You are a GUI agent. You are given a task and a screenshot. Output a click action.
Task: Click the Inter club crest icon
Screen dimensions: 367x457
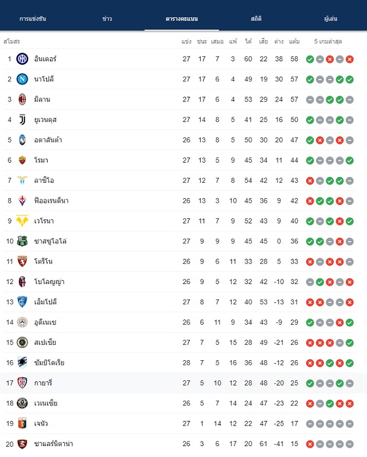coord(22,59)
